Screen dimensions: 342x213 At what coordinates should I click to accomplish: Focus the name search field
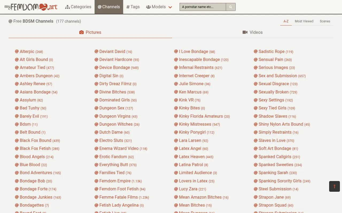click(203, 7)
